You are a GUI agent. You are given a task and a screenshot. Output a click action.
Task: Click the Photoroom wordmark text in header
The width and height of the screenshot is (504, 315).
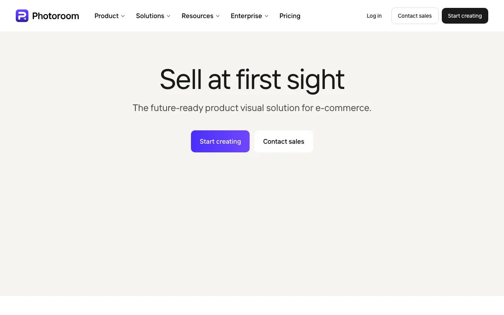click(x=56, y=16)
